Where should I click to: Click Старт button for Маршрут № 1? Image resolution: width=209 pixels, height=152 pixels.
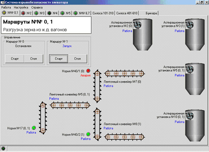[x=59, y=59]
